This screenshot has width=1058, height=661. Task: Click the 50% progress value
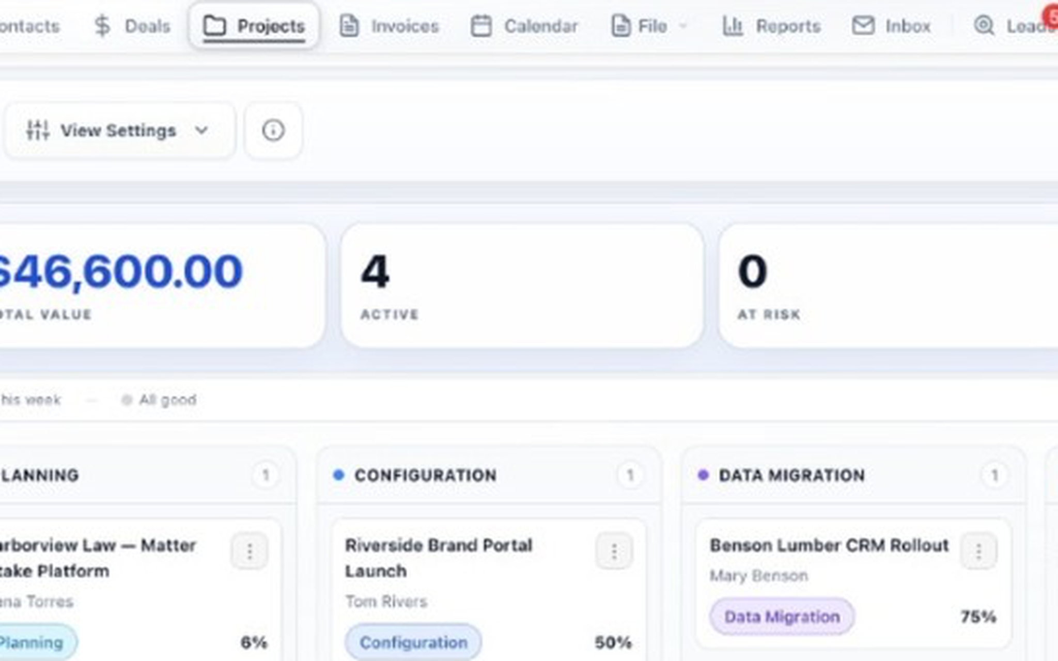613,642
